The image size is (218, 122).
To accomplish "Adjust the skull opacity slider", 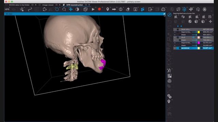I will [194, 37].
